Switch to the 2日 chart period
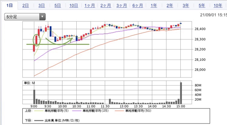 [25, 5]
